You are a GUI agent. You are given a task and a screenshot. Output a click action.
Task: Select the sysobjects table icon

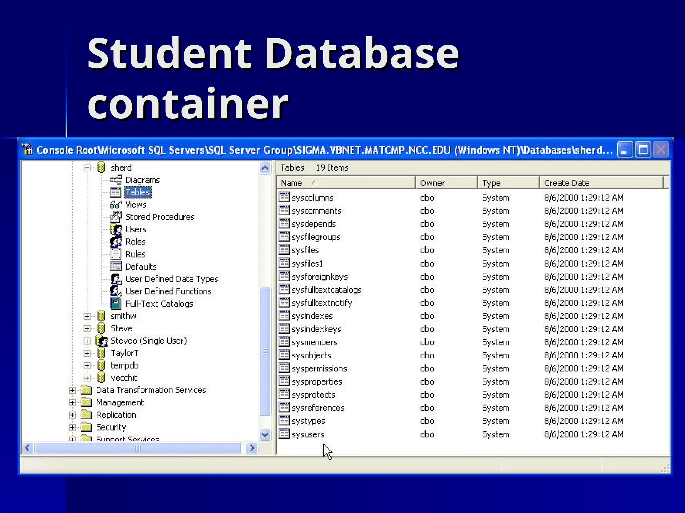click(284, 355)
